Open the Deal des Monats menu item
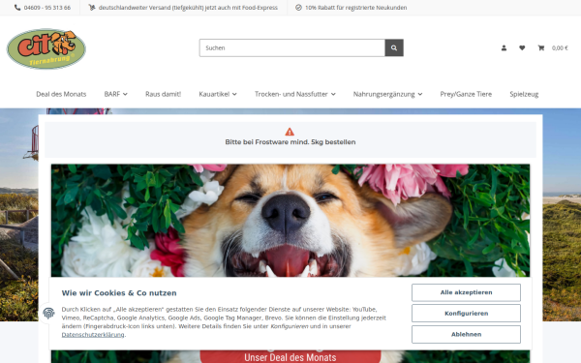Image resolution: width=581 pixels, height=363 pixels. [x=61, y=94]
